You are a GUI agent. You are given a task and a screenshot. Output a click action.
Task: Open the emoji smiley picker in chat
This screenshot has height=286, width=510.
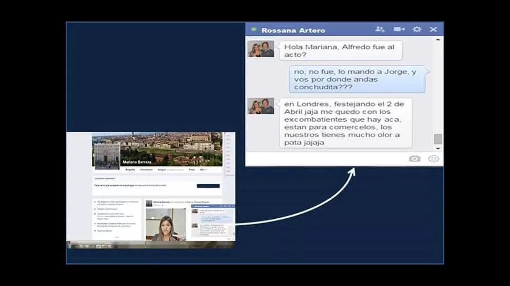[x=433, y=158]
